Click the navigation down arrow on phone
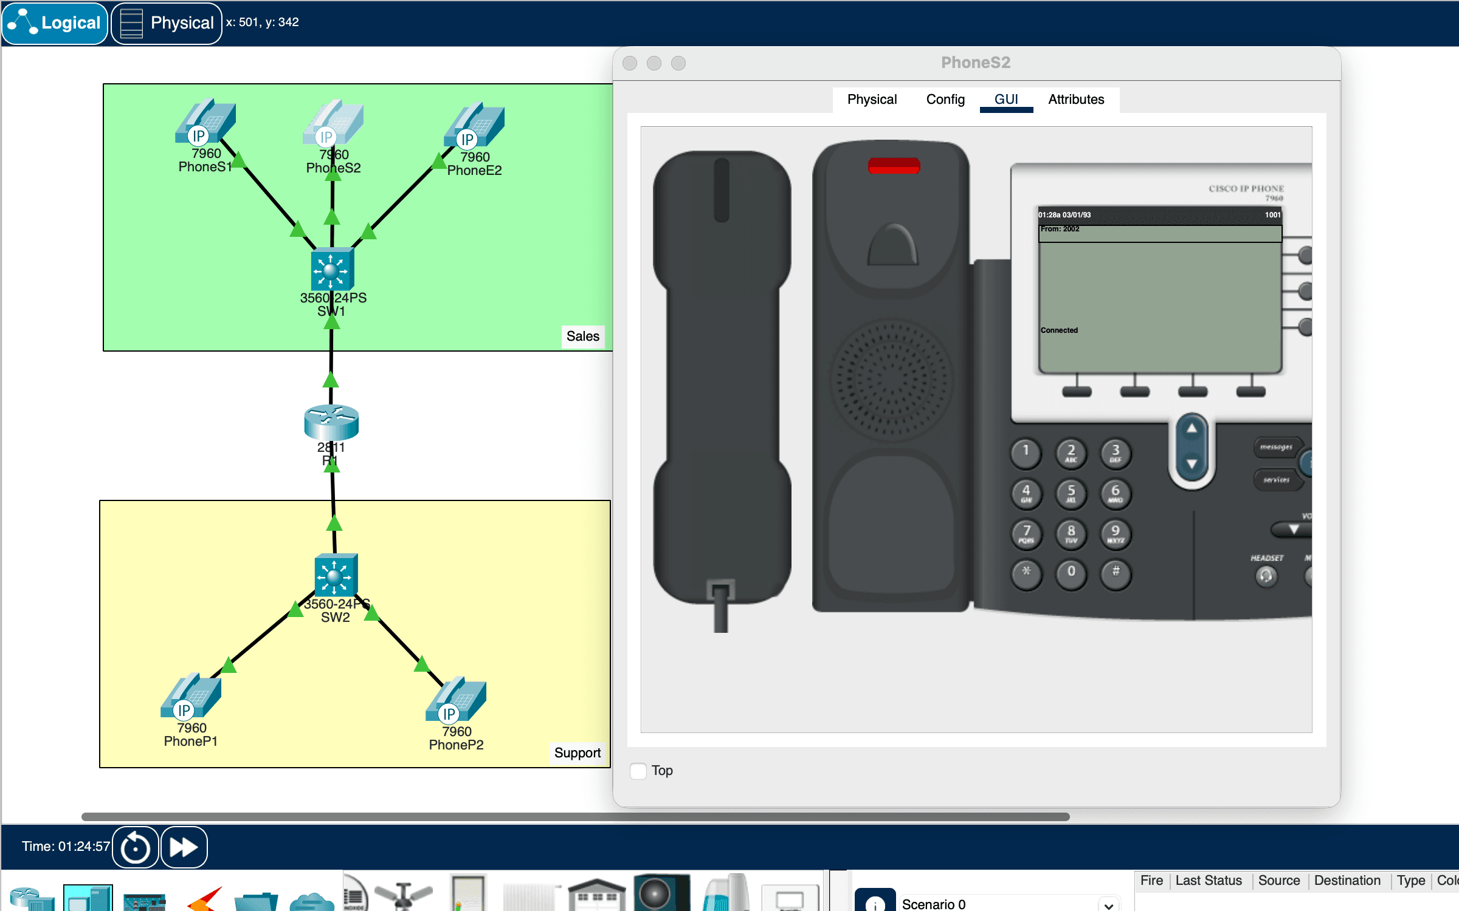 tap(1192, 464)
